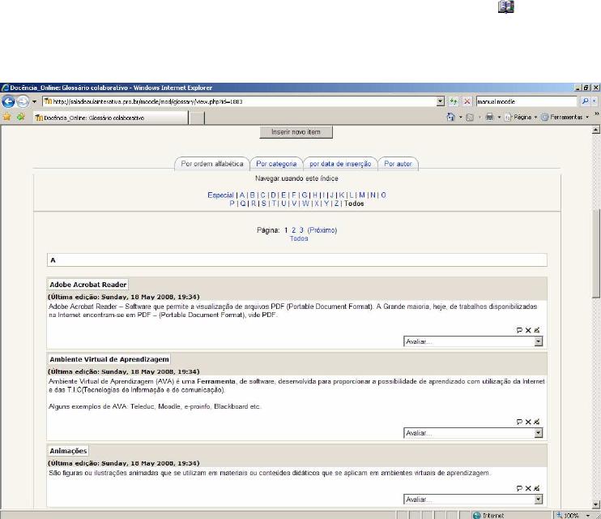Select the por data de inserção tab
Viewport: 601px width, 519px height.
point(340,163)
